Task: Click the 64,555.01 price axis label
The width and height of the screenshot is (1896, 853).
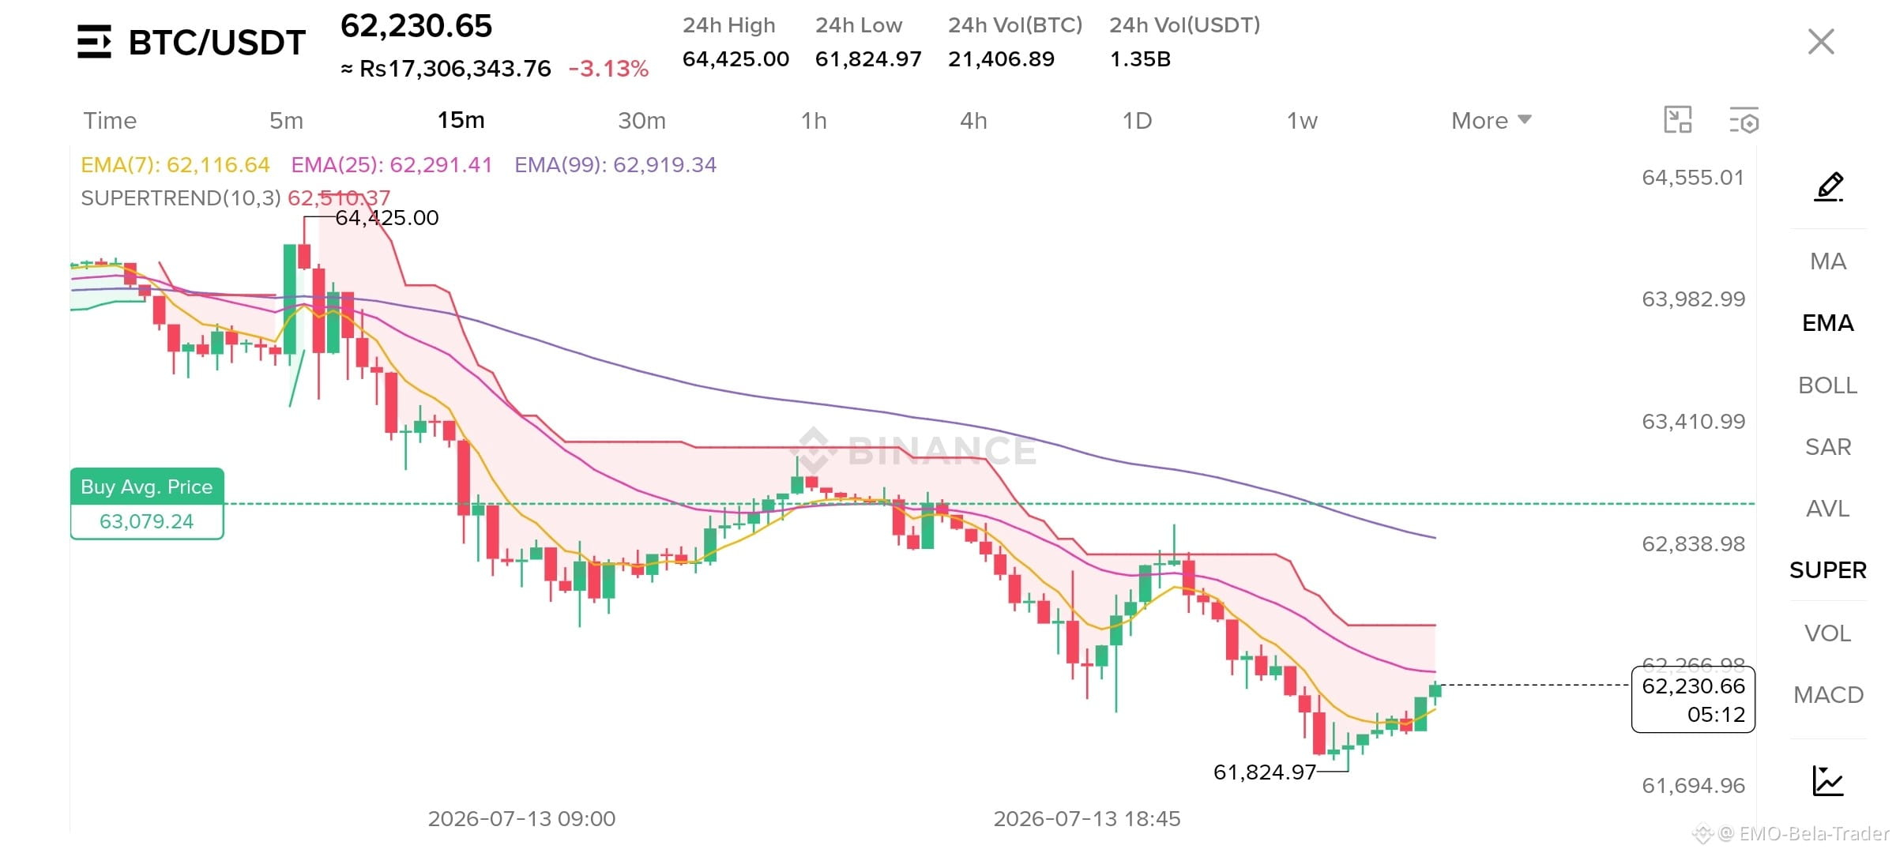Action: (x=1693, y=178)
